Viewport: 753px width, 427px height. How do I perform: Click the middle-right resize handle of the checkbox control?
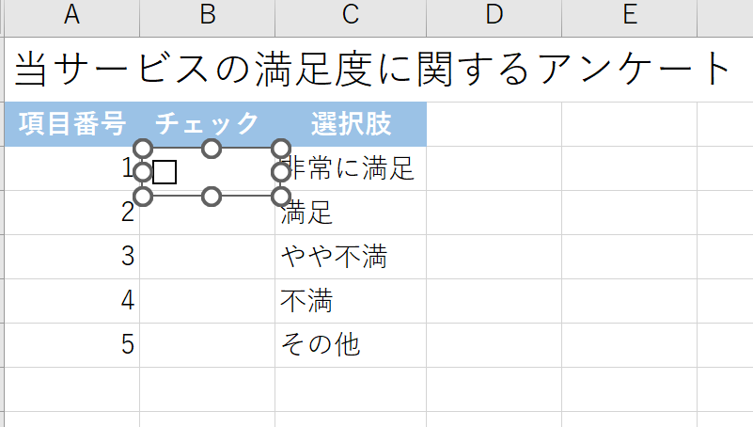[280, 172]
